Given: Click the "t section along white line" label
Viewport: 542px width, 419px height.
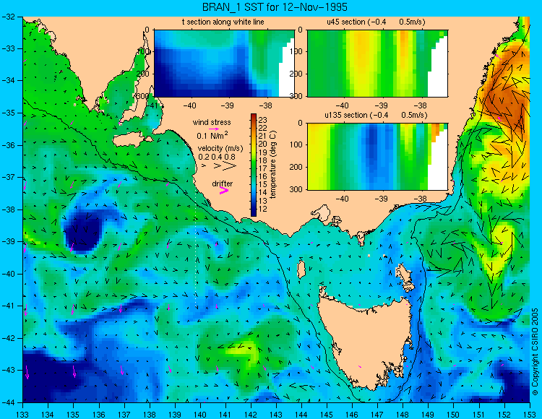Looking at the screenshot, I should [223, 22].
